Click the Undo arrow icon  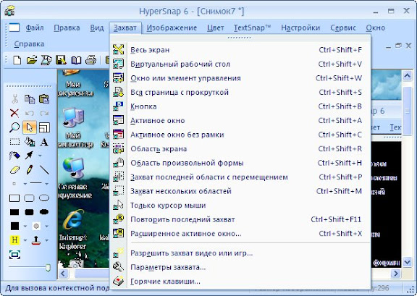(x=29, y=114)
